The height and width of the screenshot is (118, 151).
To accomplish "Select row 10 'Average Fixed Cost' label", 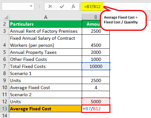I will 45,88.
